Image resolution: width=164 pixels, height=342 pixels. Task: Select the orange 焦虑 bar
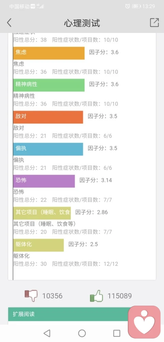(x=49, y=53)
